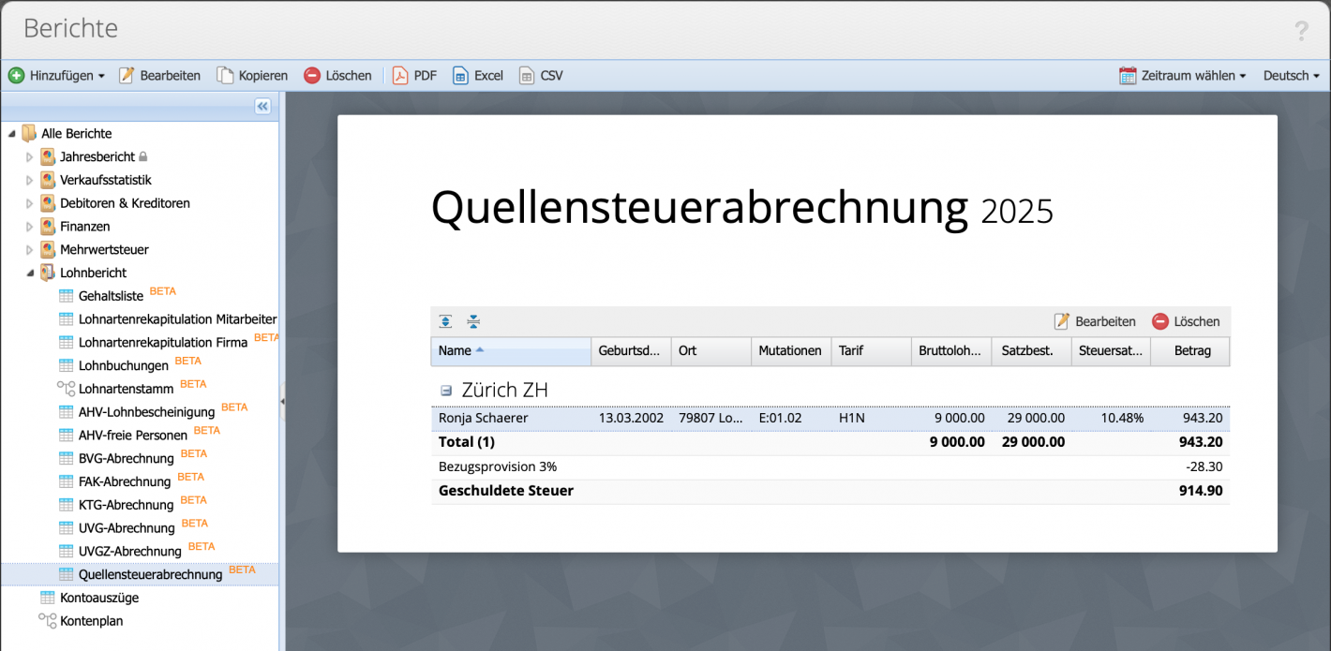Open the Hinzufügen dropdown menu
Viewport: 1331px width, 651px height.
pos(56,75)
